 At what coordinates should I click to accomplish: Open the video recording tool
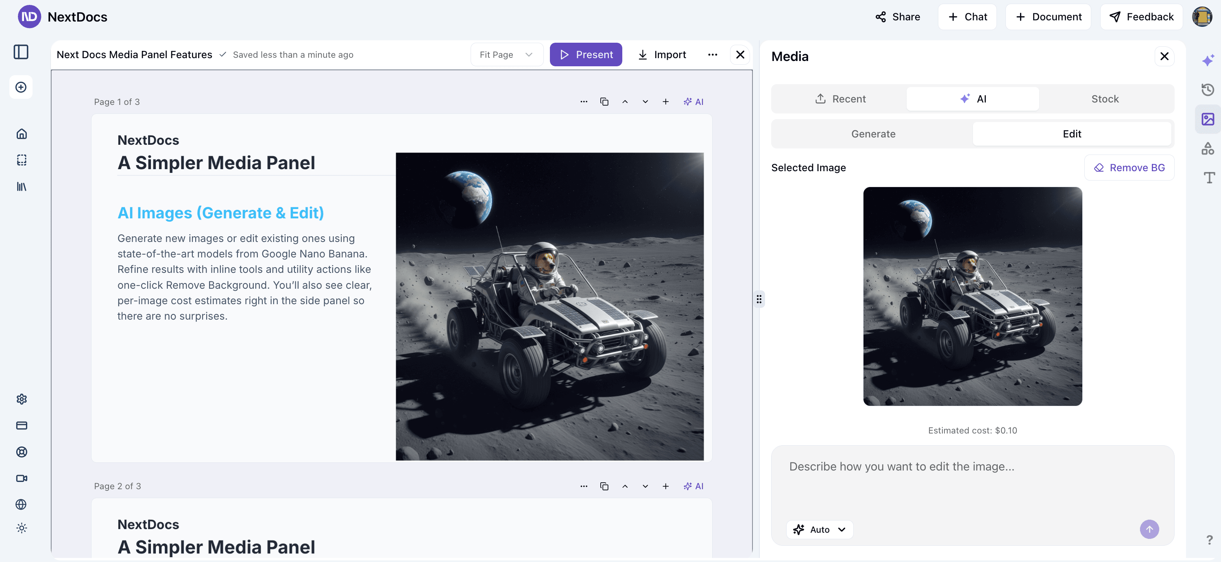pos(21,478)
